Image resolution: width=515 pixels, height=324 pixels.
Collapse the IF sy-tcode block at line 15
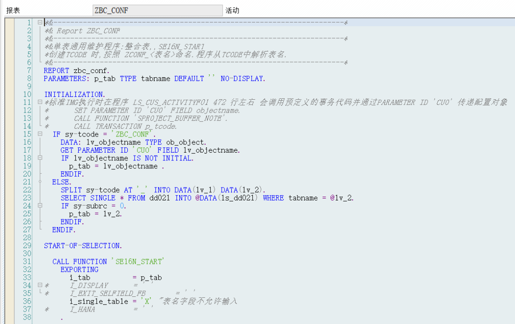(x=40, y=134)
